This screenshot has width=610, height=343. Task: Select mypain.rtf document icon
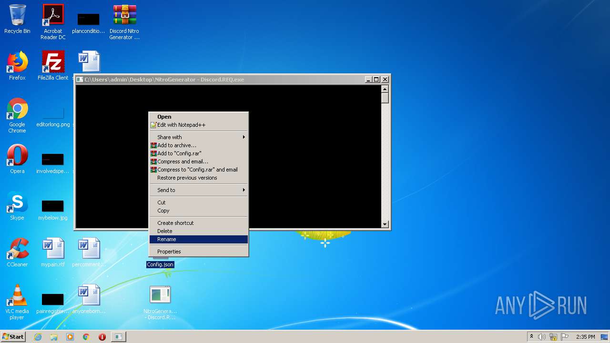[x=53, y=252]
